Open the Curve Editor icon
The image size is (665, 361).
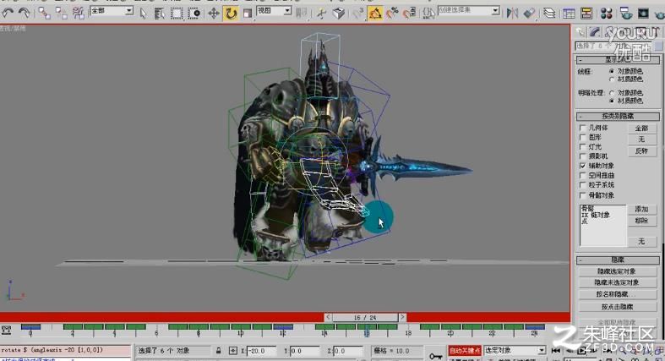click(x=569, y=14)
